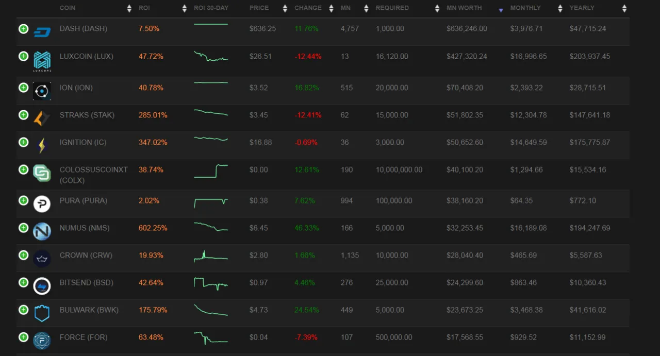This screenshot has width=660, height=356.
Task: Open the PURA (PURA) coin name
Action: [x=84, y=200]
